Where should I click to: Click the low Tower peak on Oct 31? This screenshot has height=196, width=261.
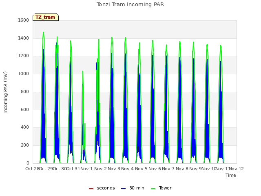click(x=83, y=71)
